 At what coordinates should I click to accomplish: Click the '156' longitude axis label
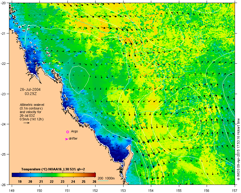click(x=207, y=191)
